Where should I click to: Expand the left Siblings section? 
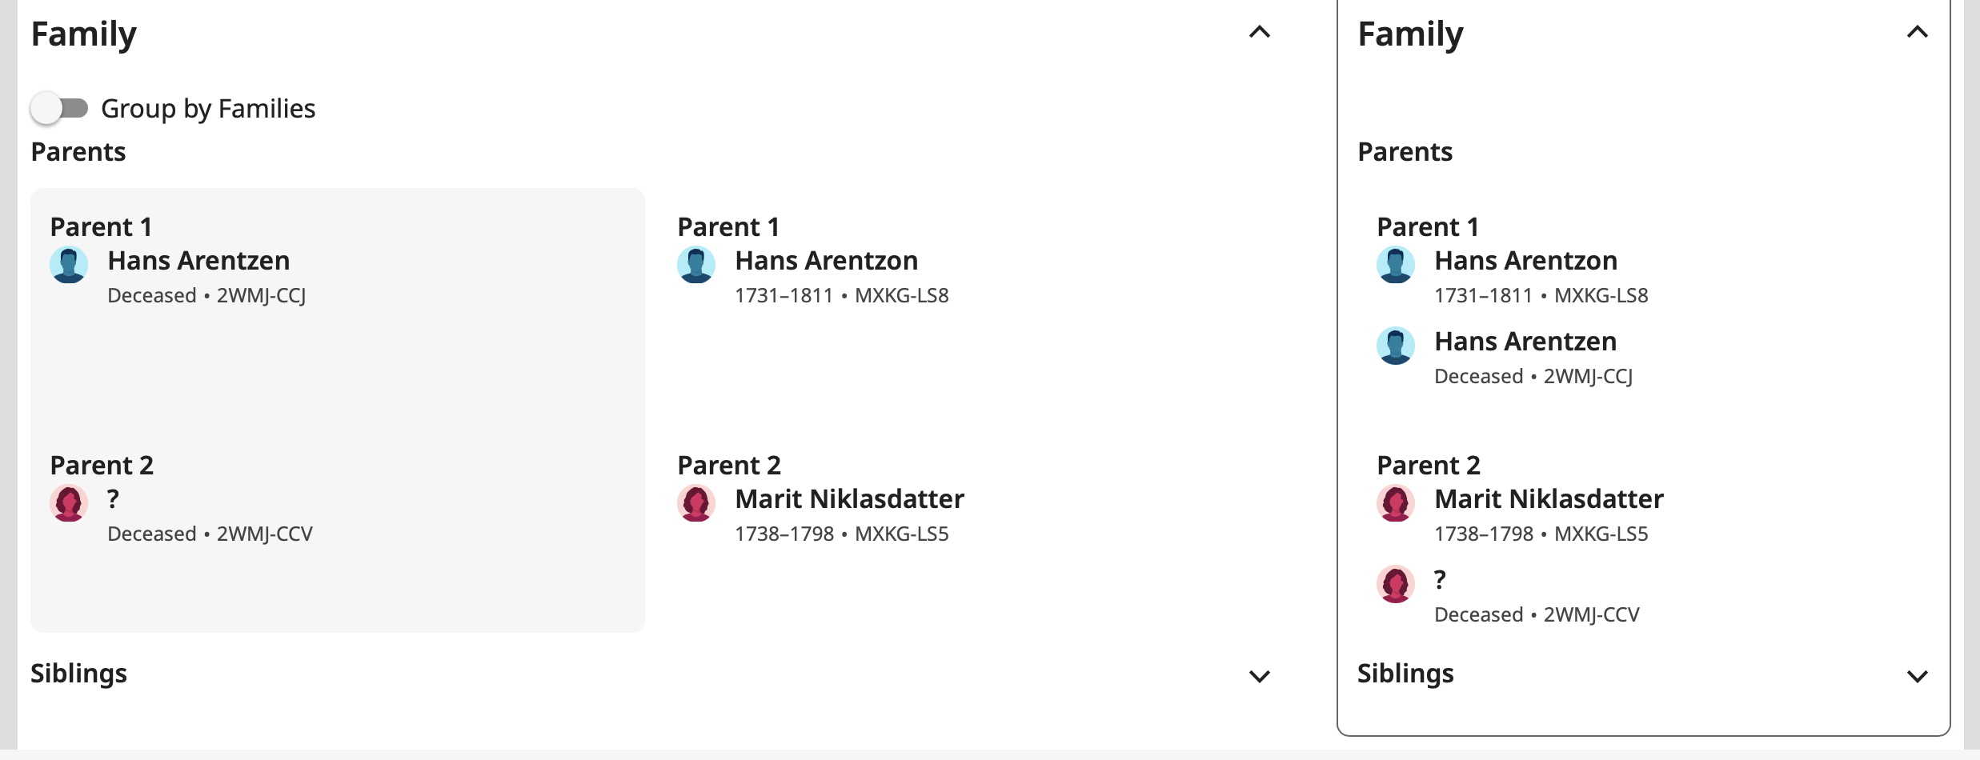pyautogui.click(x=1260, y=676)
